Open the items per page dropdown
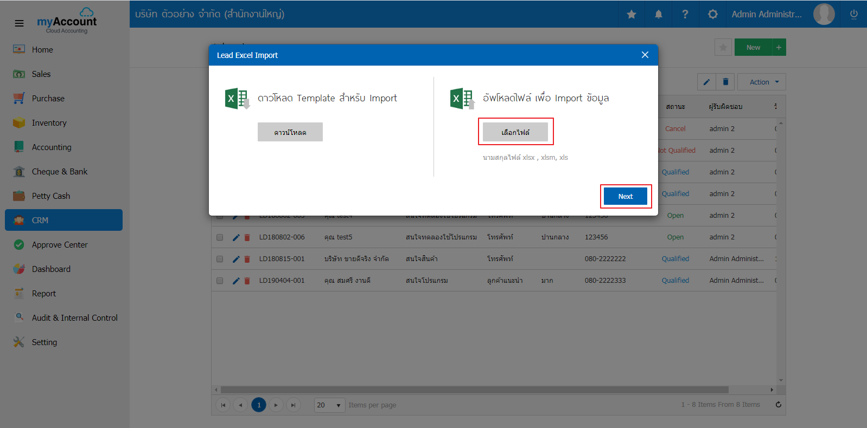 330,405
